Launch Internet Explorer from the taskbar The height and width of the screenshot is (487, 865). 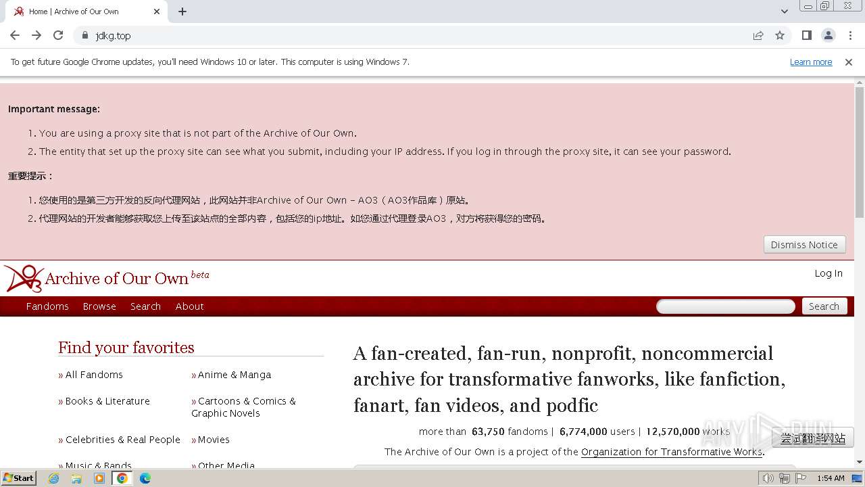(x=54, y=478)
